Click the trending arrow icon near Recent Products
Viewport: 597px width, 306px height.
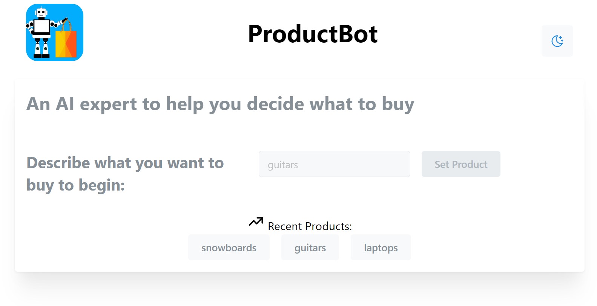tap(256, 222)
